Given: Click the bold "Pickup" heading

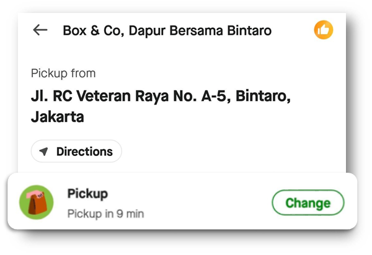Looking at the screenshot, I should click(x=87, y=194).
